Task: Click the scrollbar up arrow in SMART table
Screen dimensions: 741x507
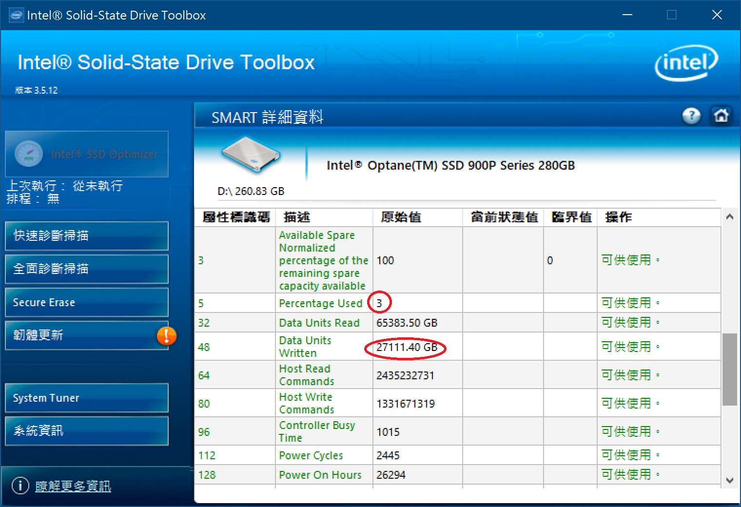Action: pyautogui.click(x=729, y=217)
